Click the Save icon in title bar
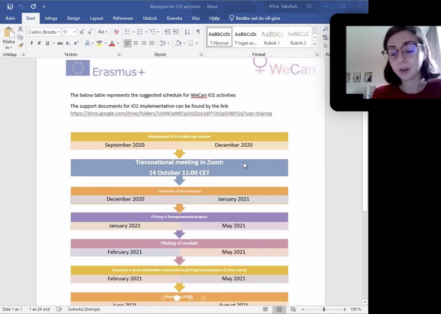441x314 pixels. click(10, 6)
